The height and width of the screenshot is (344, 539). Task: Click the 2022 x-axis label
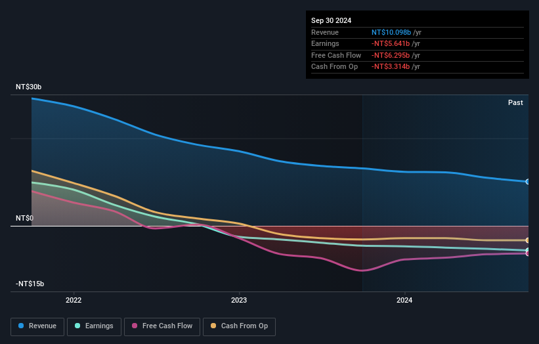tap(74, 300)
